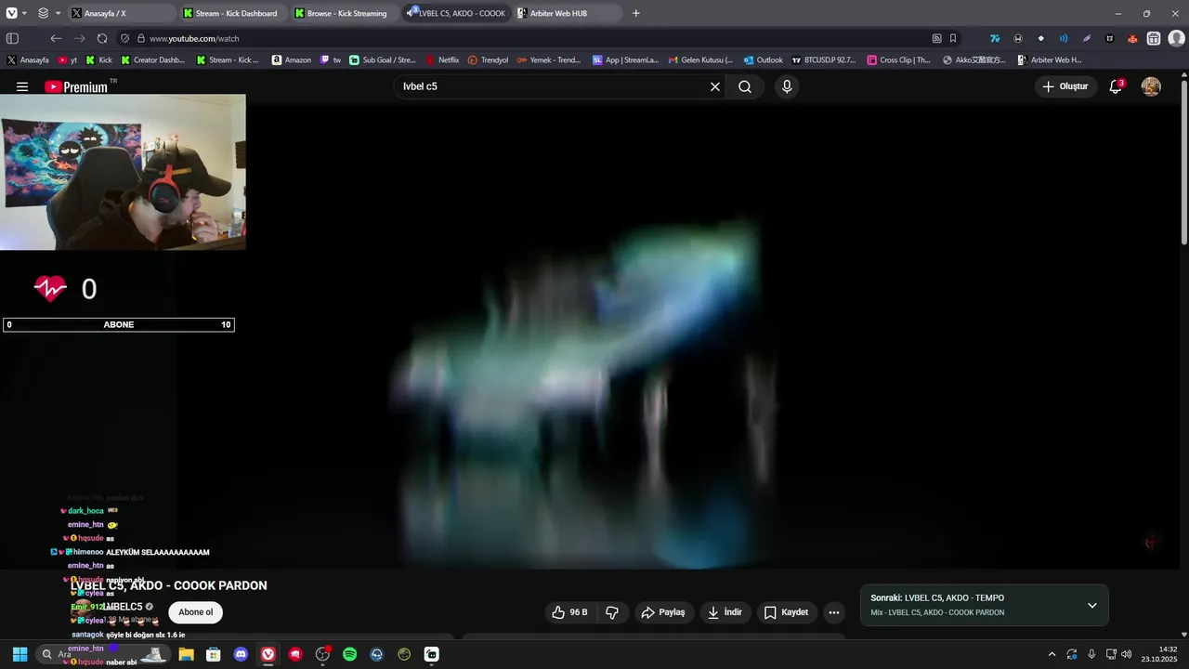Click the video title LVBEL C5, AKDO - COOOK PARDON
Image resolution: width=1189 pixels, height=669 pixels.
[x=169, y=585]
